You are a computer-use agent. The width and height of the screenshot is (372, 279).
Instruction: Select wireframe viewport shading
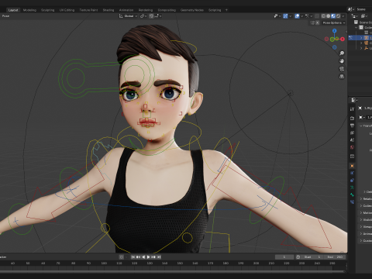(323, 16)
